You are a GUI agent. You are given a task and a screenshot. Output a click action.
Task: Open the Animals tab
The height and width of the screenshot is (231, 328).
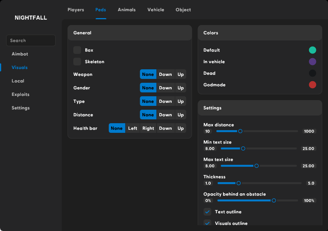127,10
